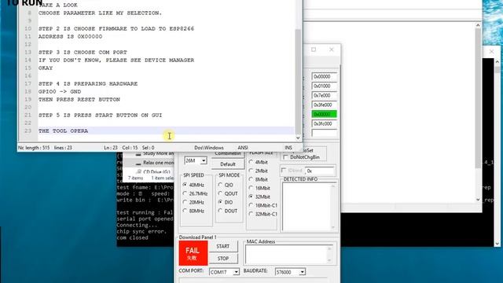Click the green highlighted 0x00000 address field
Image resolution: width=503 pixels, height=283 pixels.
coord(324,114)
